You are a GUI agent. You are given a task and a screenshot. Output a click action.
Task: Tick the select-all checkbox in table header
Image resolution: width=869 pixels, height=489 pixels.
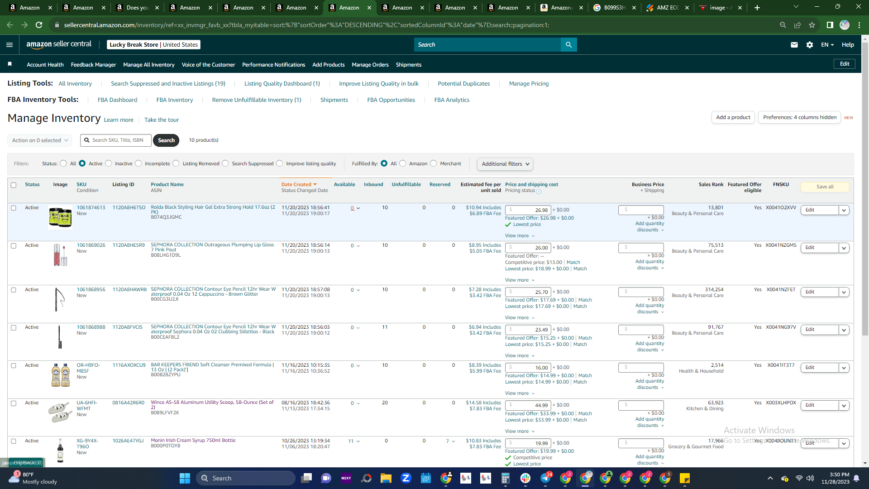coord(14,185)
